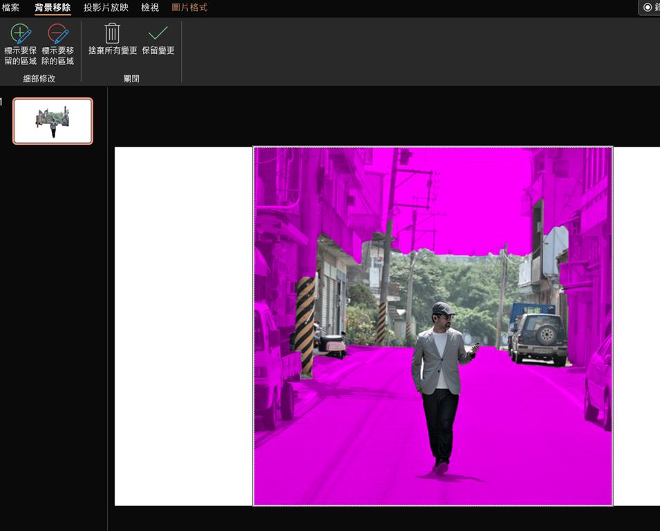
Task: Open the 檔案 menu tab
Action: click(11, 8)
